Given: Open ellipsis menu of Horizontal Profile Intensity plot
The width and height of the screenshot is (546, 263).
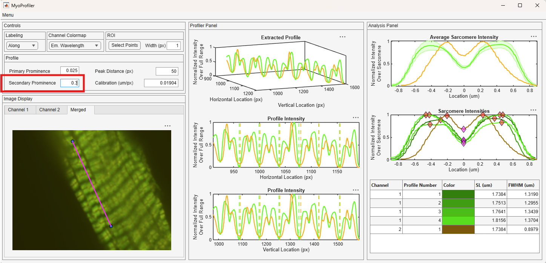Looking at the screenshot, I should tap(356, 118).
